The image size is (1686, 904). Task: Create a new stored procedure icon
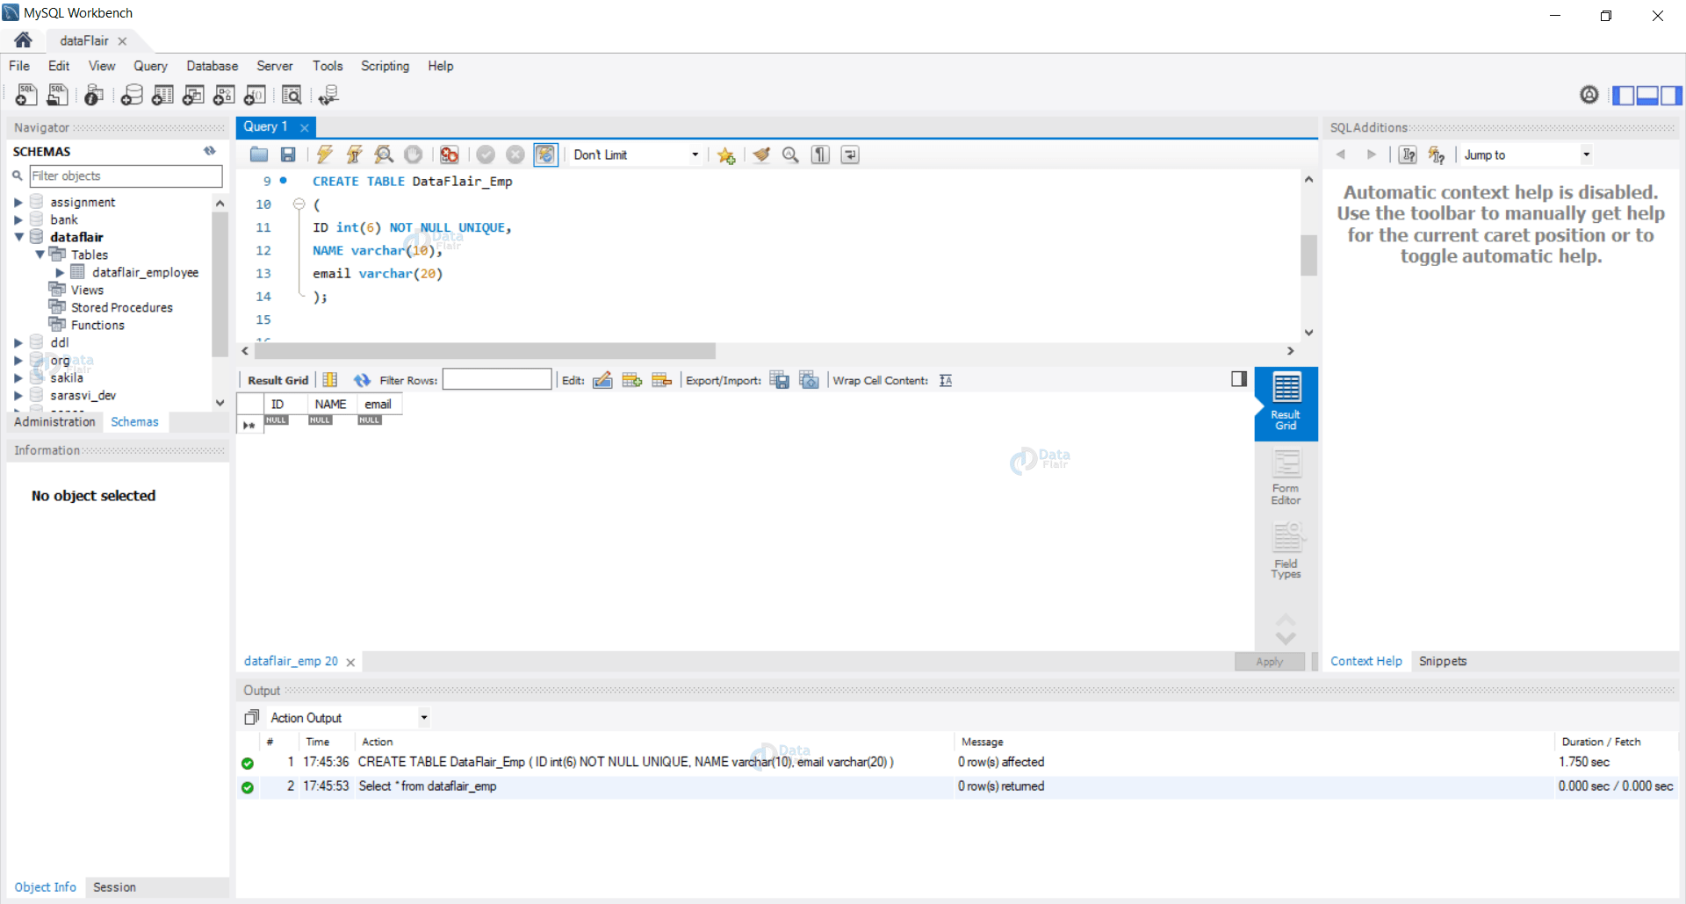[224, 95]
